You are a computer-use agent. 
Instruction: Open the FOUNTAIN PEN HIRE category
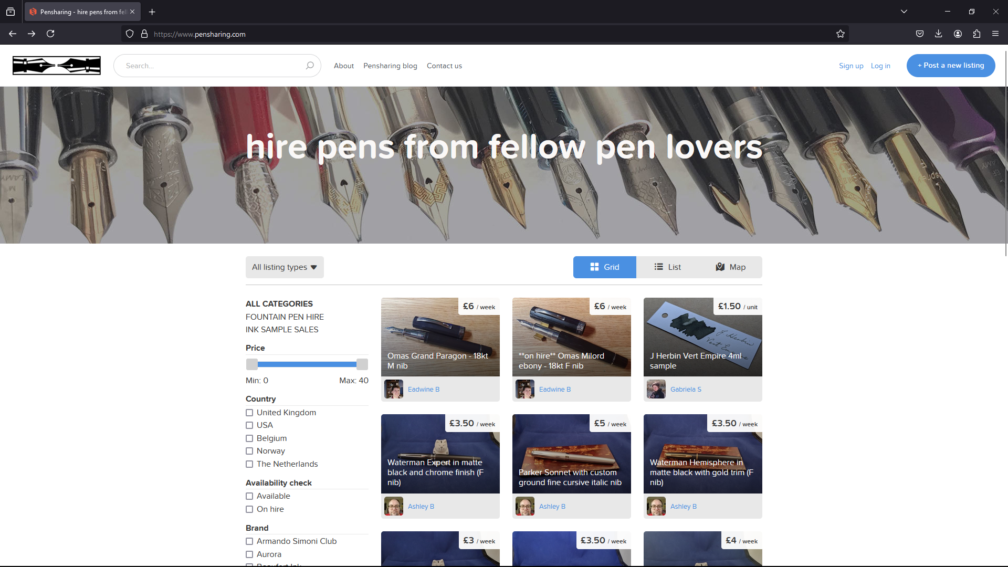click(x=285, y=317)
